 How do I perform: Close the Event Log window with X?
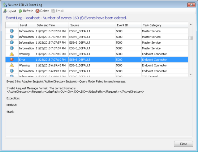191,5
